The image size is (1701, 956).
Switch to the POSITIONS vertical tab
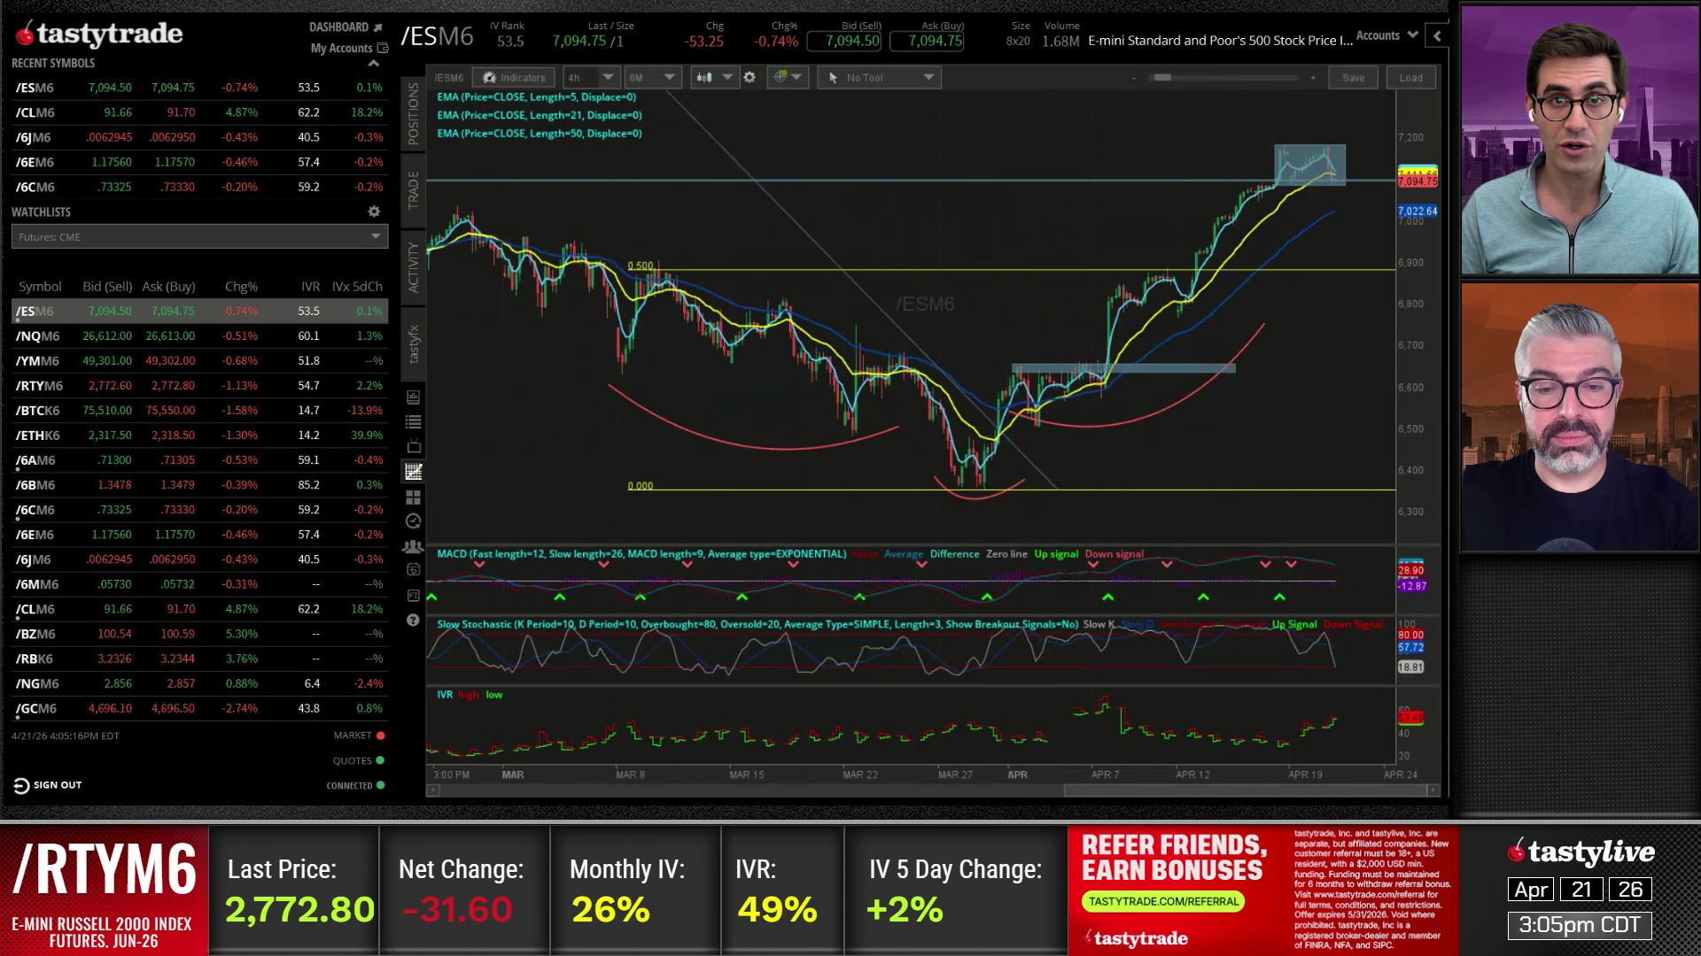pos(413,113)
